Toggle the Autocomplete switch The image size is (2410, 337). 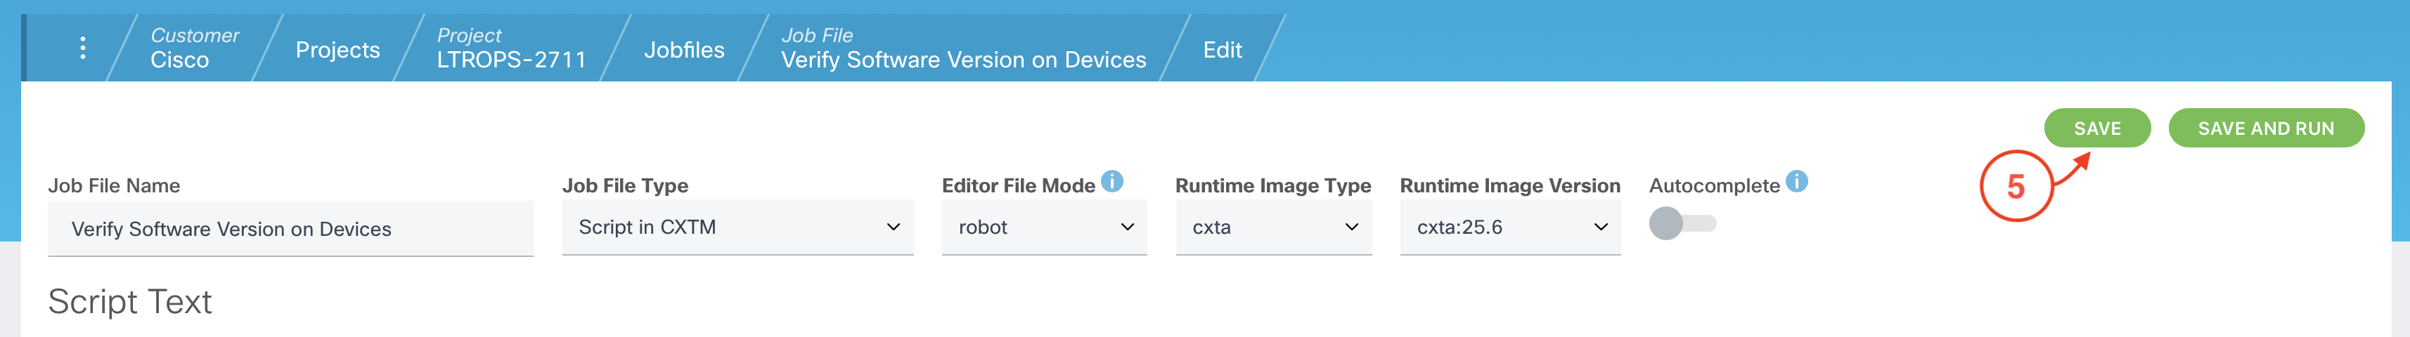tap(1681, 224)
